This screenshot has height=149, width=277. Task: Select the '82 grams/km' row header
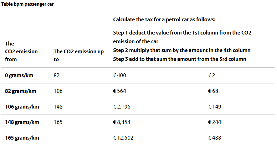tap(20, 91)
